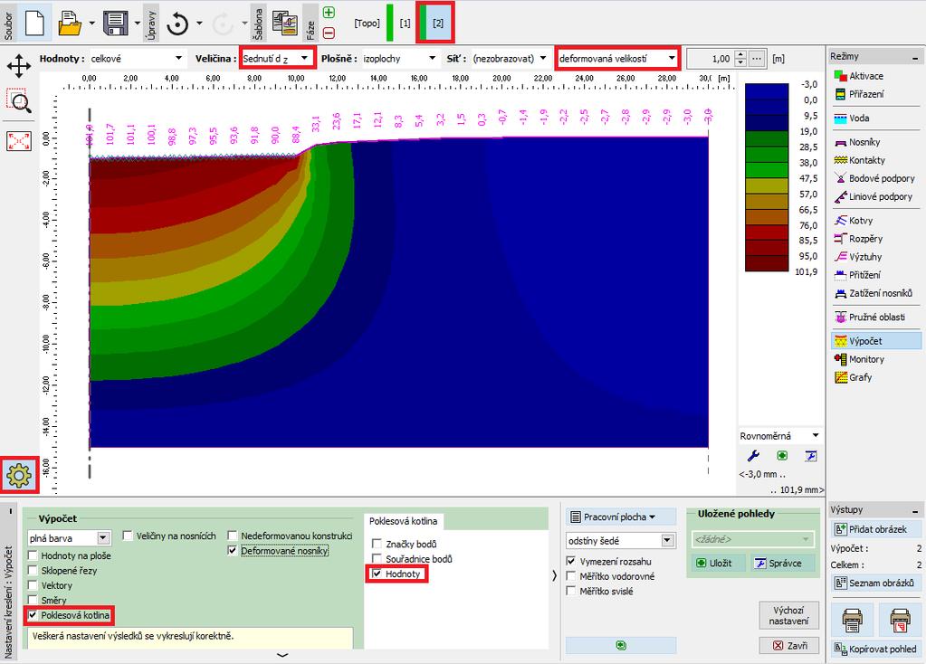Click the bright green 47,5 legend swatch

point(767,170)
